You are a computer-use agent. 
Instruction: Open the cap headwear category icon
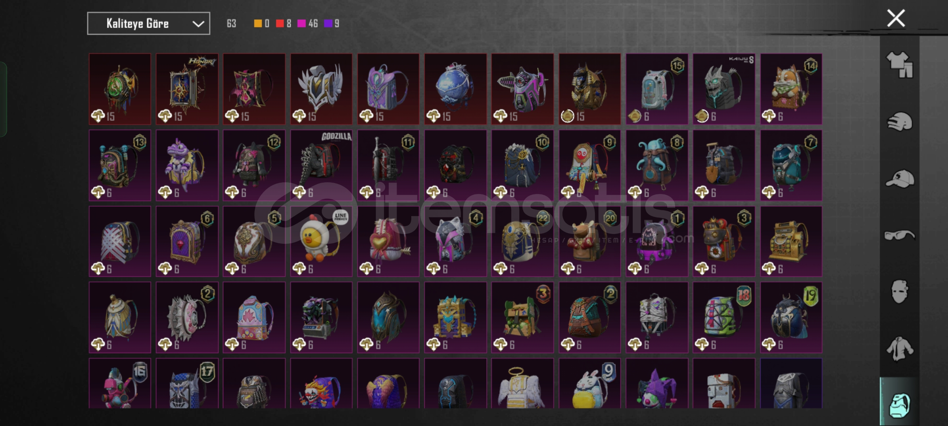click(899, 179)
